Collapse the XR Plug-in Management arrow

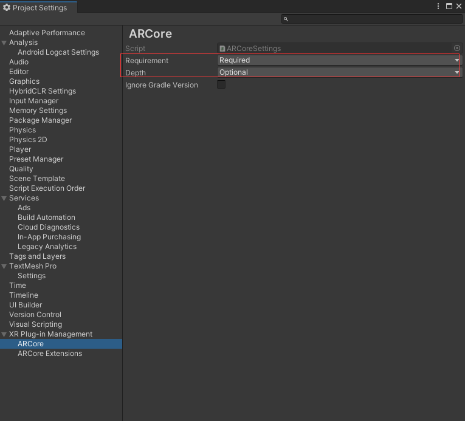[x=4, y=334]
